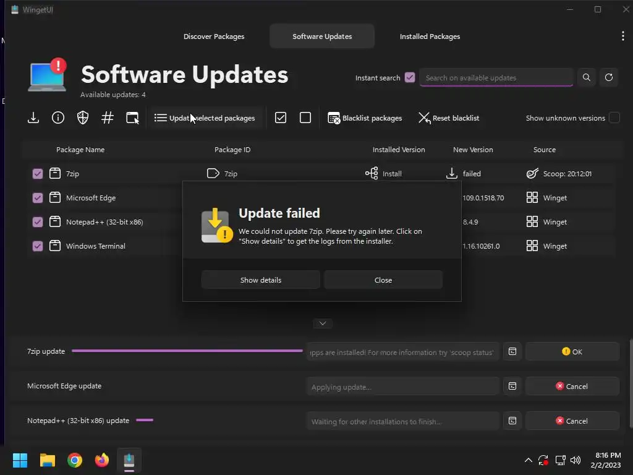Click the Winget source icon in Windows Terminal row
The width and height of the screenshot is (633, 475).
coord(532,246)
